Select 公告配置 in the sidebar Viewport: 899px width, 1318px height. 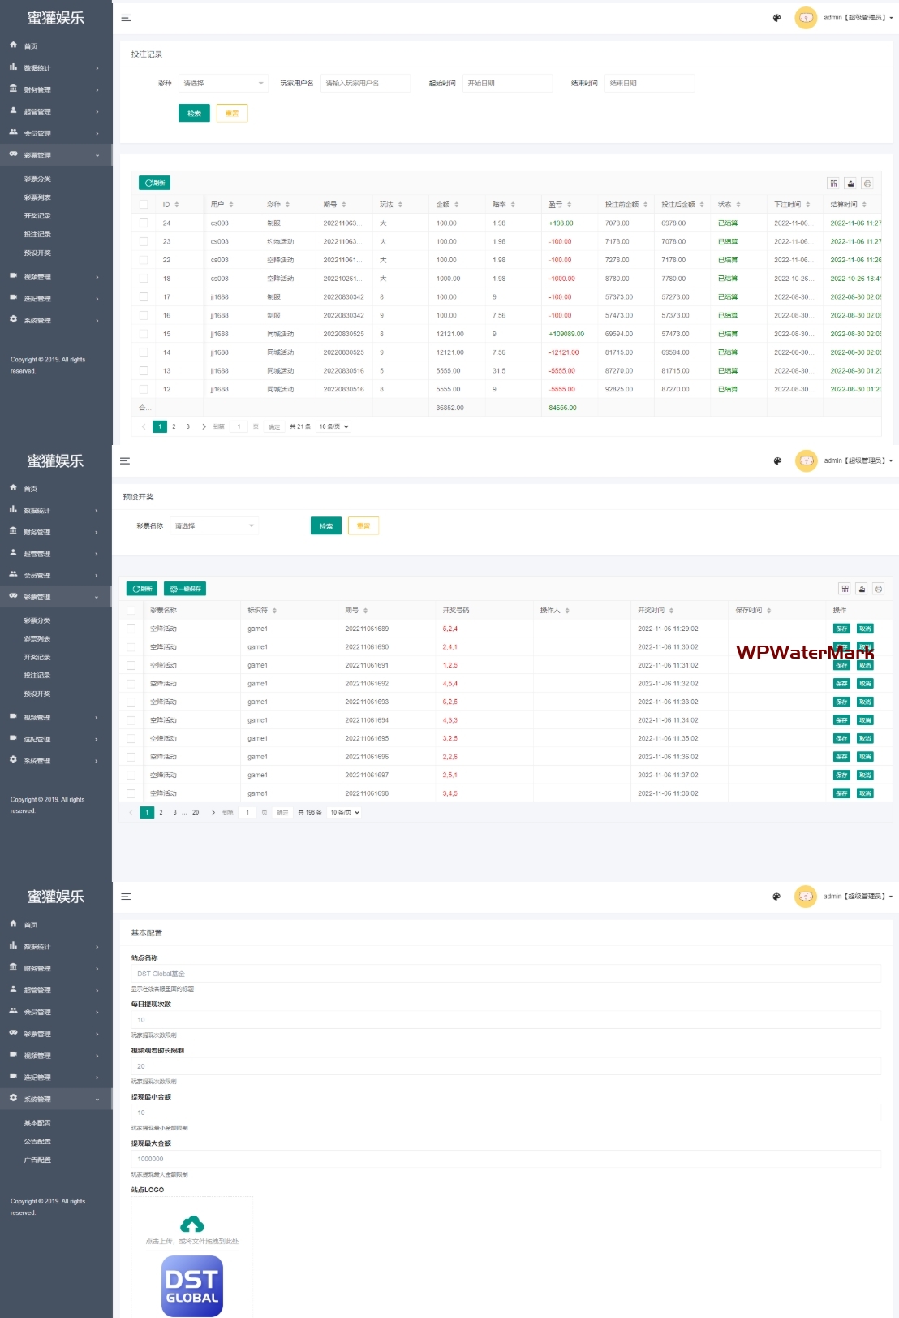click(37, 1141)
